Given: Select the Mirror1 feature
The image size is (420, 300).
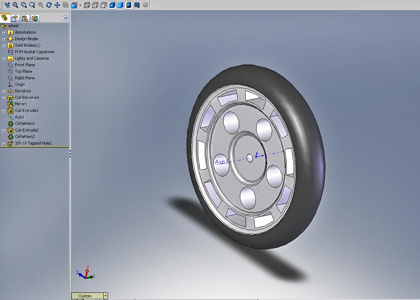Looking at the screenshot, I should coord(21,104).
